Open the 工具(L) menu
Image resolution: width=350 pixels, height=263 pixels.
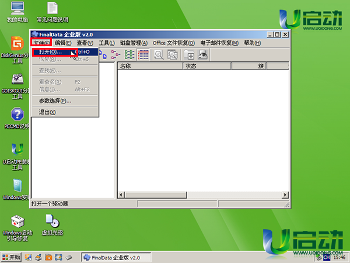pyautogui.click(x=107, y=43)
